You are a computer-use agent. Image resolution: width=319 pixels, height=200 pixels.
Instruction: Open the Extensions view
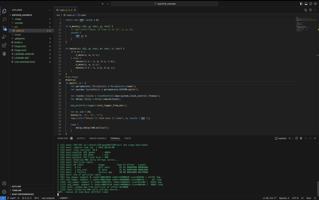pyautogui.click(x=4, y=45)
